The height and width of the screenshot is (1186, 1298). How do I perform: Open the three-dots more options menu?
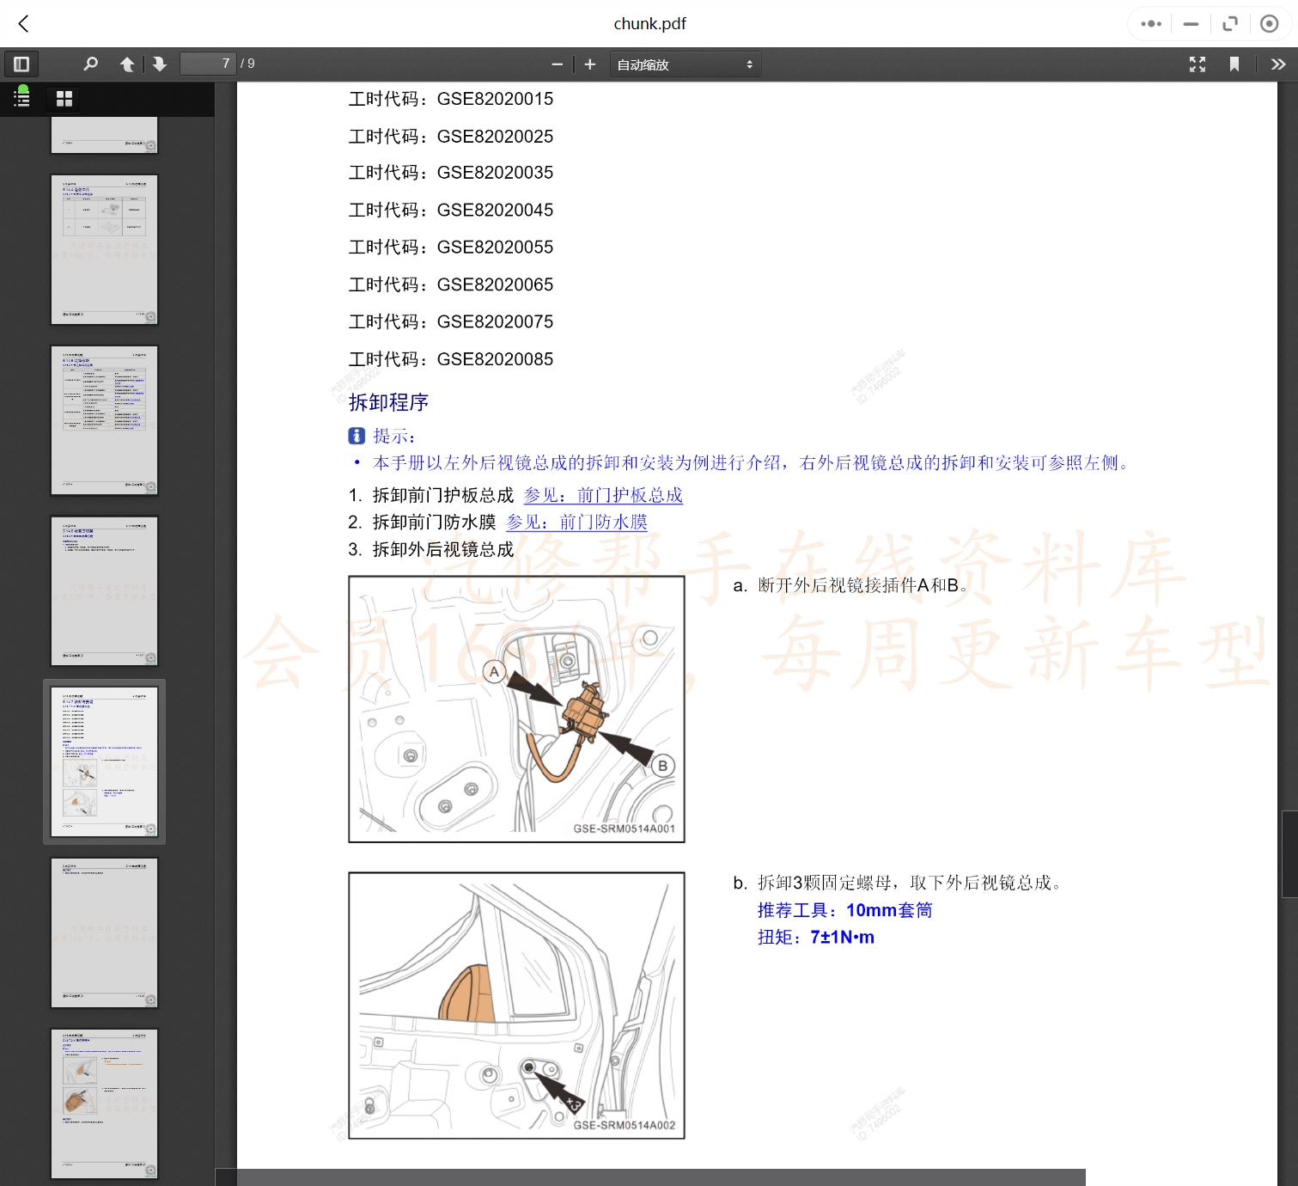click(1150, 24)
